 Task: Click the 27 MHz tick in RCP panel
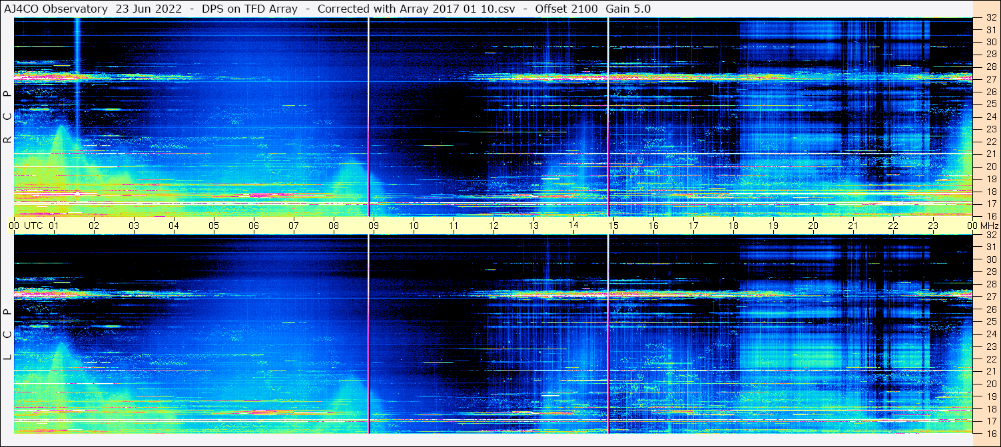[990, 78]
